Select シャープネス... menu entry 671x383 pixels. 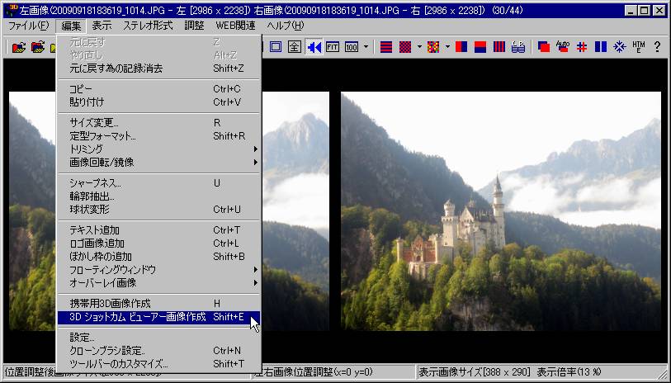tap(159, 182)
